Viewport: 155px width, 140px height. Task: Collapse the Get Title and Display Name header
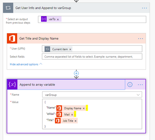(x=76, y=38)
